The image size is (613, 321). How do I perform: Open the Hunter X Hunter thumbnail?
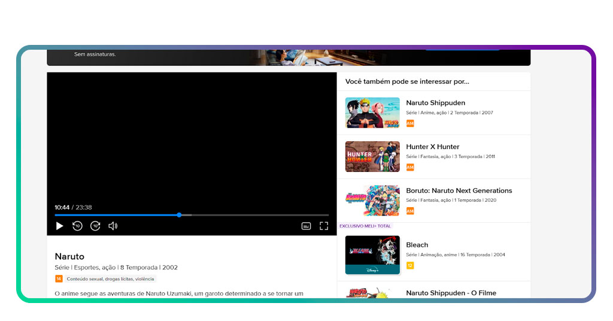tap(372, 156)
